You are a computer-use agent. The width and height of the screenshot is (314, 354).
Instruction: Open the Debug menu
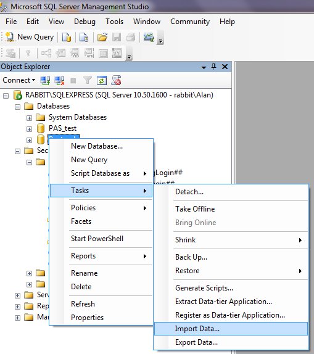[x=85, y=22]
